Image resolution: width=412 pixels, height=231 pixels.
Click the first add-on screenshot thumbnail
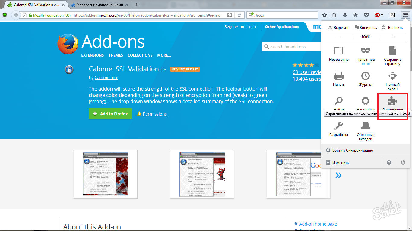coord(106,174)
